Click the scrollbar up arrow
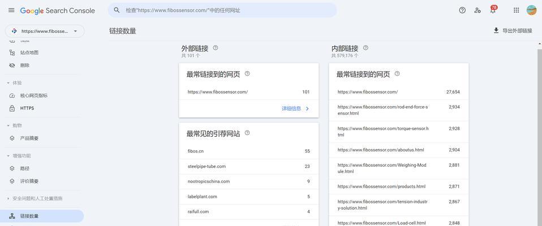 coord(540,43)
